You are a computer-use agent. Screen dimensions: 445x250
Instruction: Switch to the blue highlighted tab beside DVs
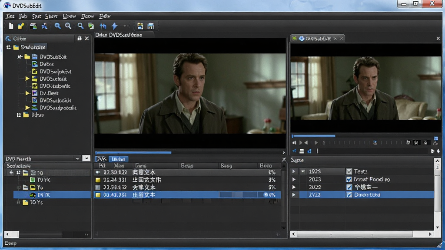pyautogui.click(x=118, y=159)
